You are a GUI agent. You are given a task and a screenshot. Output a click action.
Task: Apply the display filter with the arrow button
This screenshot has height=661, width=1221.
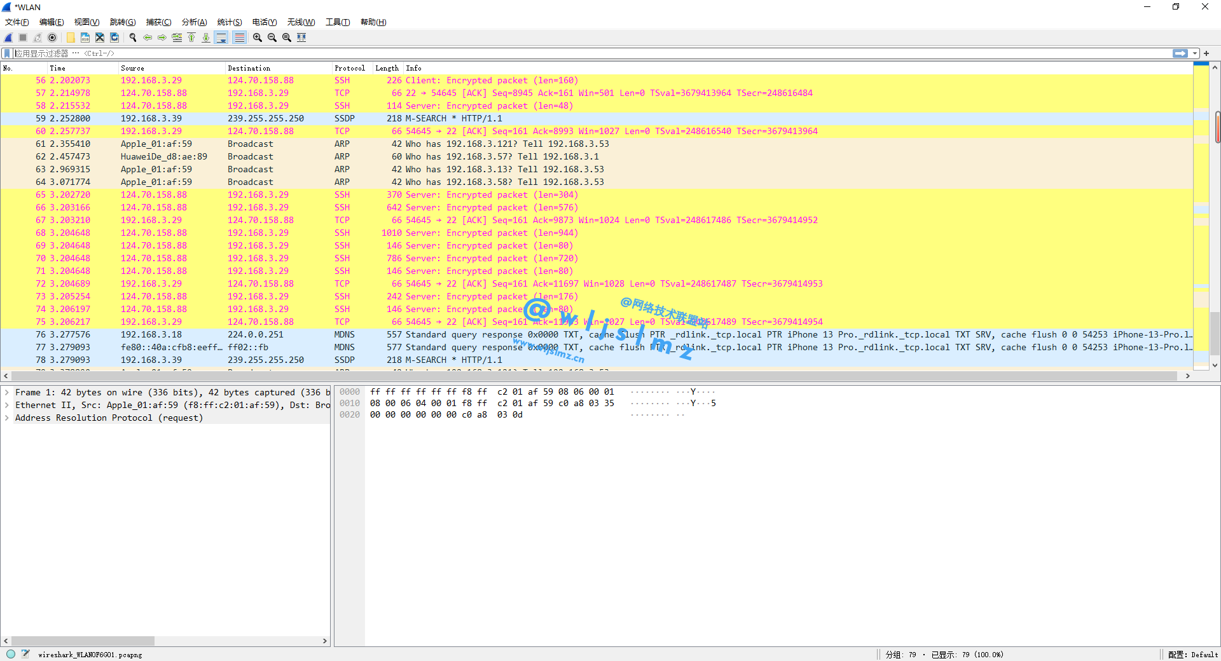(x=1180, y=53)
